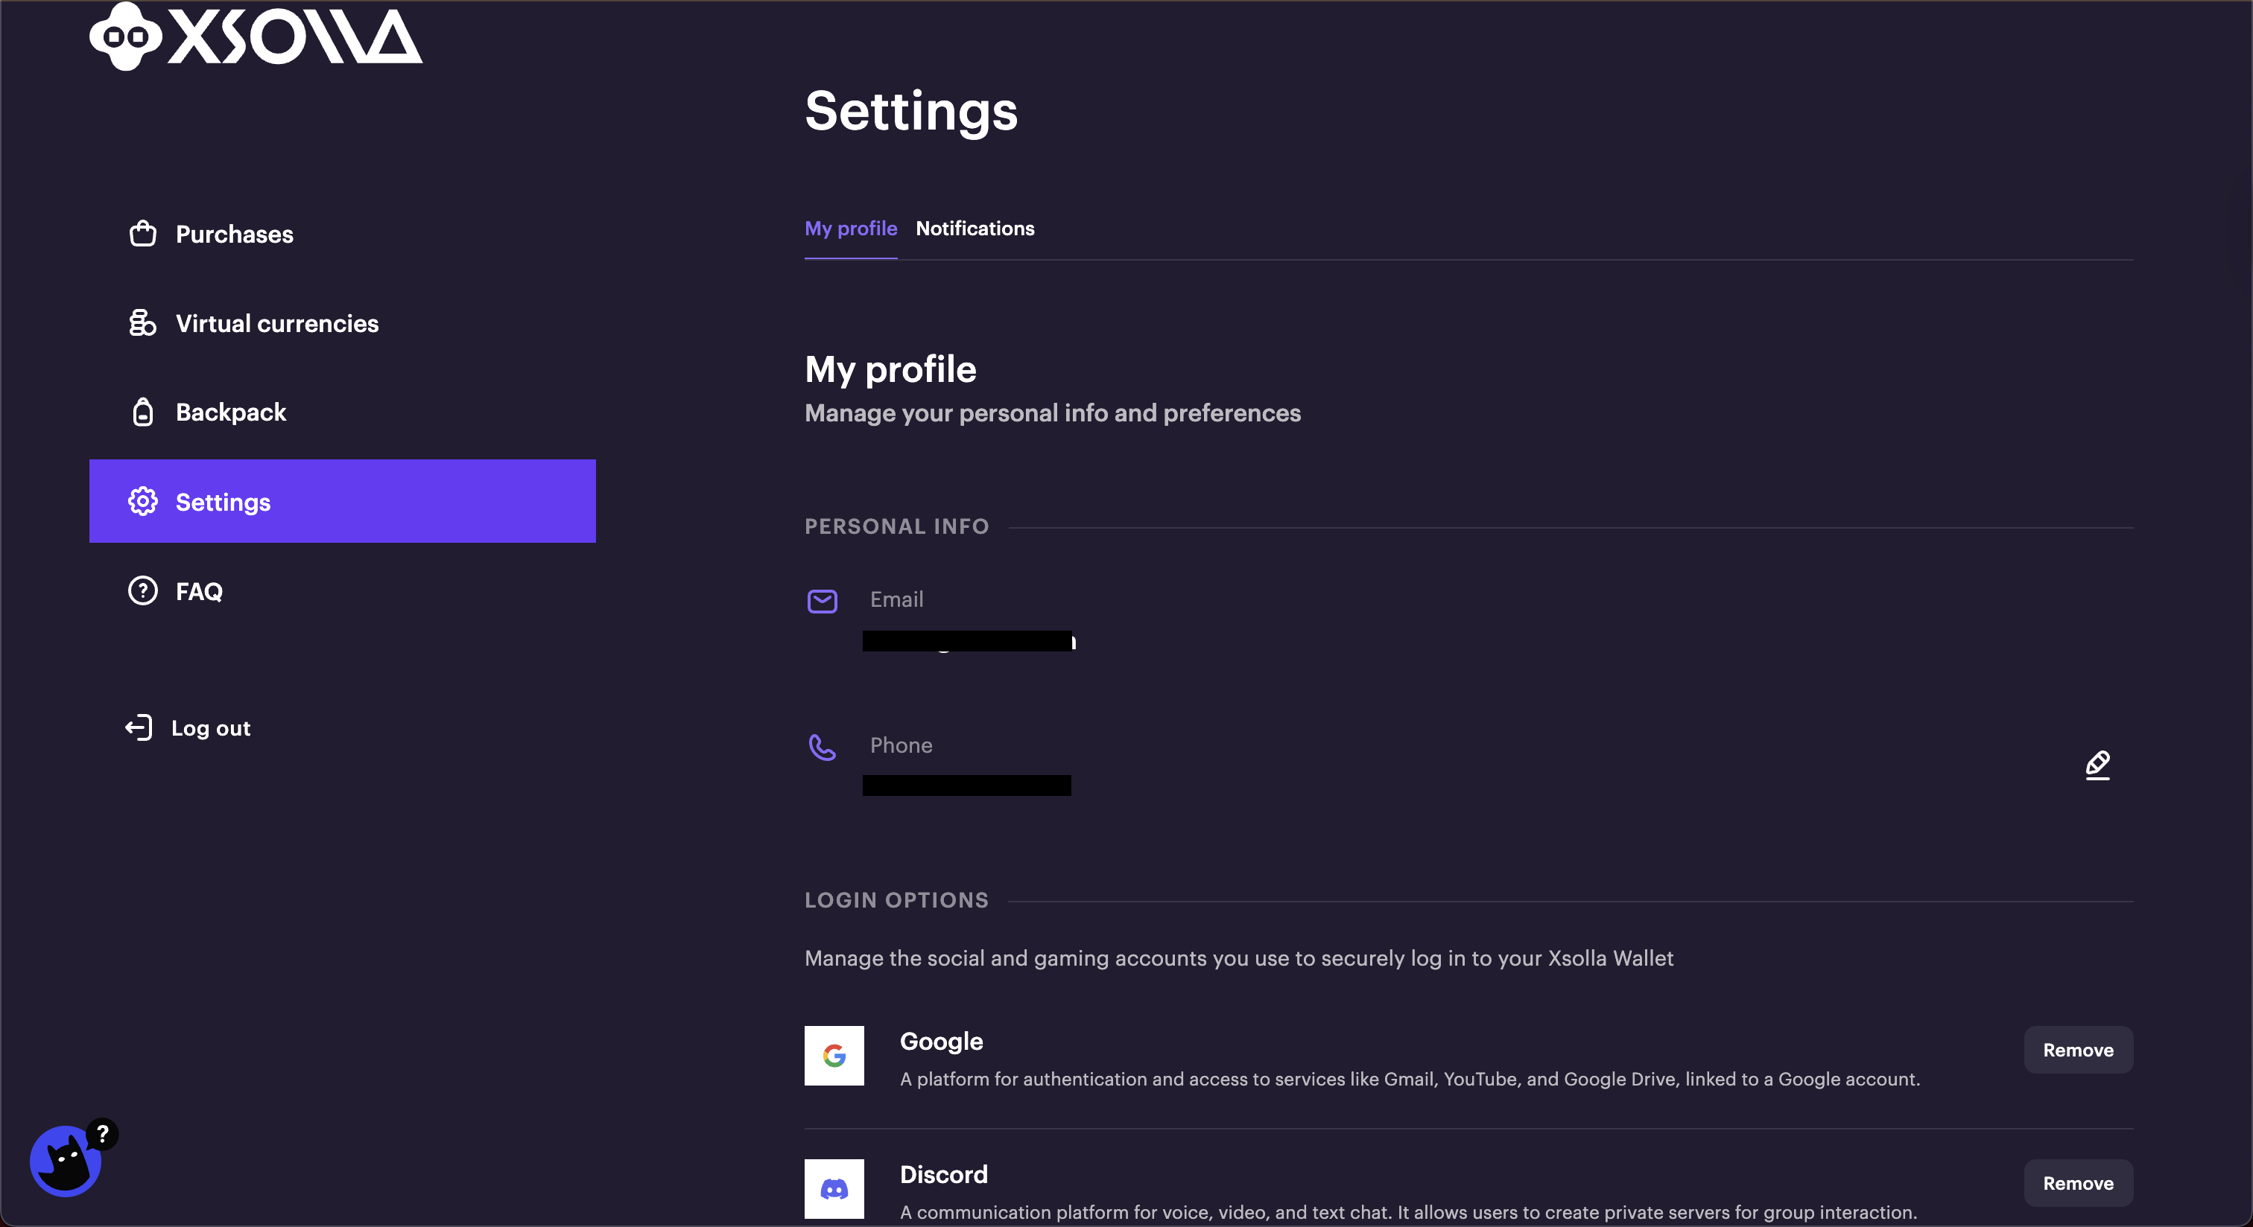Open Virtual currencies in sidebar
Viewport: 2253px width, 1227px height.
point(276,323)
